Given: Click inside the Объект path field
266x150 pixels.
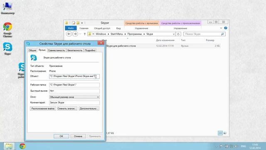Looking at the screenshot, I should (74, 76).
